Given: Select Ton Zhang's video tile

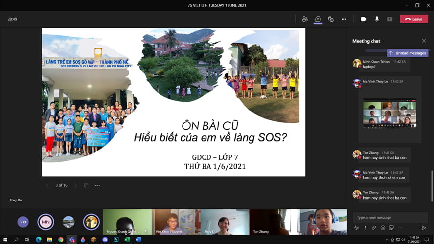Looking at the screenshot, I should [274, 222].
